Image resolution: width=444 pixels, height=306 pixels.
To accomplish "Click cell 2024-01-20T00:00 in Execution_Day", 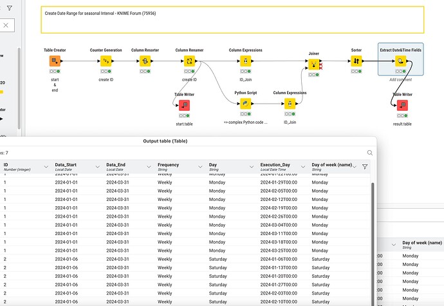I will 279,276.
